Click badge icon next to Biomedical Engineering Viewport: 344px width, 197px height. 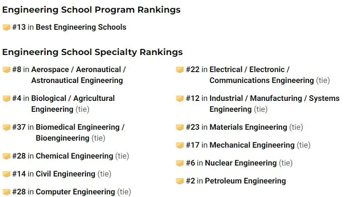coord(7,128)
